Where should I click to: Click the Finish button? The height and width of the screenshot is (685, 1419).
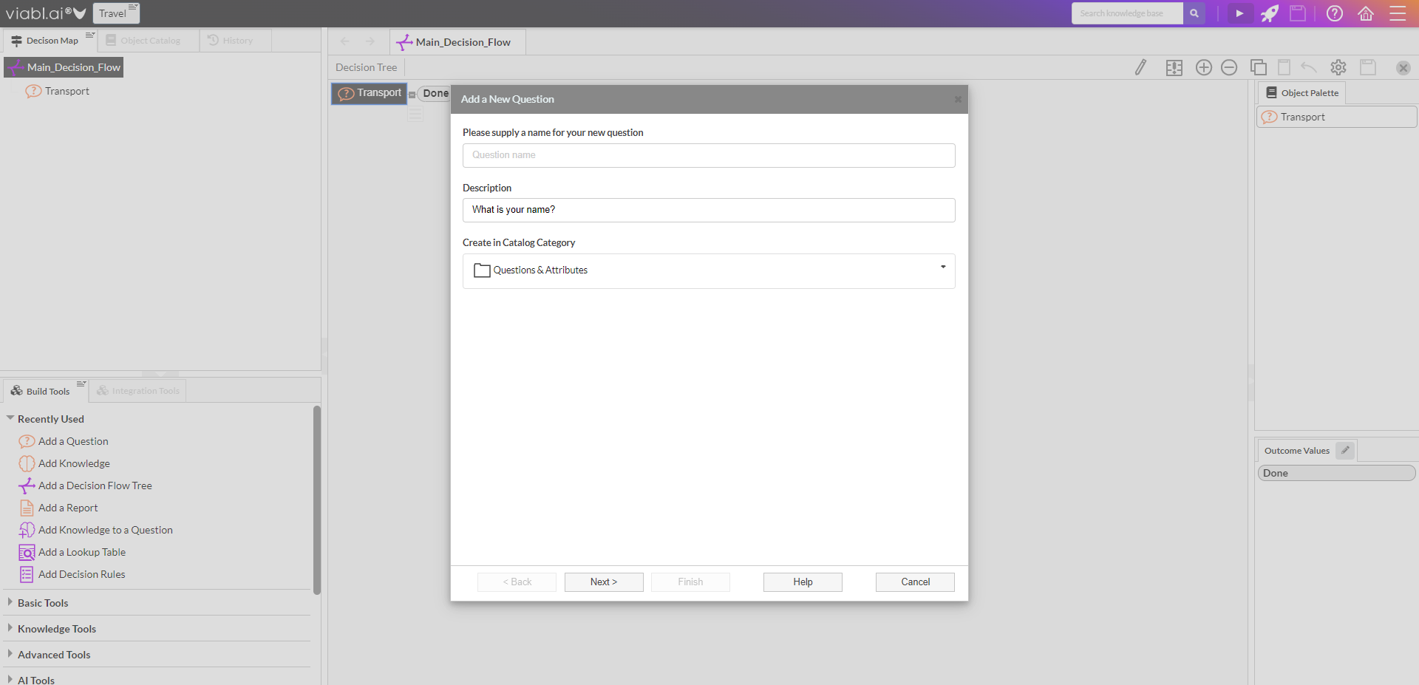[x=690, y=582]
